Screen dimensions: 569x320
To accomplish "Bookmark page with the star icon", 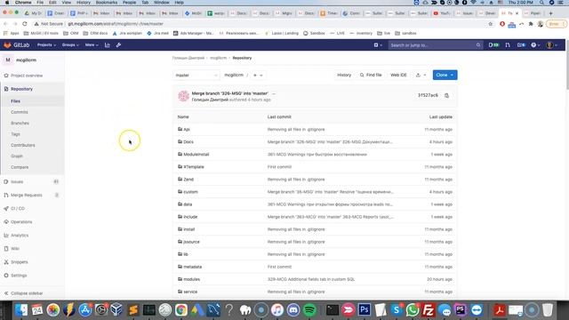I will pyautogui.click(x=491, y=24).
